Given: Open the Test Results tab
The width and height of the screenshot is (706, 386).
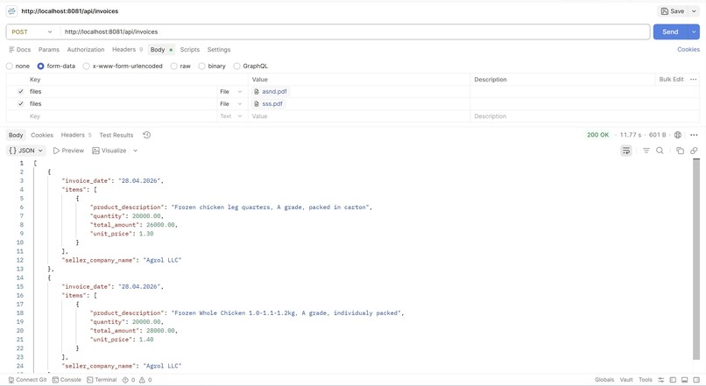Looking at the screenshot, I should (x=116, y=135).
